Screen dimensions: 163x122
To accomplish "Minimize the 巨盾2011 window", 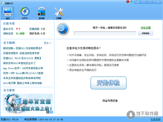I will pyautogui.click(x=144, y=2).
